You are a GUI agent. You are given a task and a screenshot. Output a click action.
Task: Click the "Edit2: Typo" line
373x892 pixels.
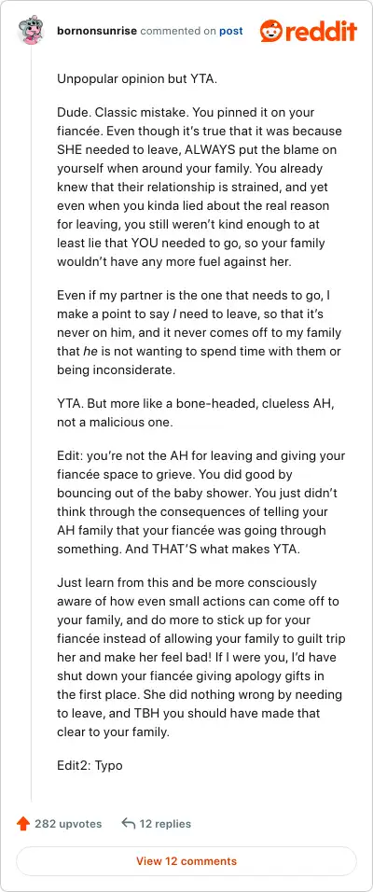click(x=90, y=765)
